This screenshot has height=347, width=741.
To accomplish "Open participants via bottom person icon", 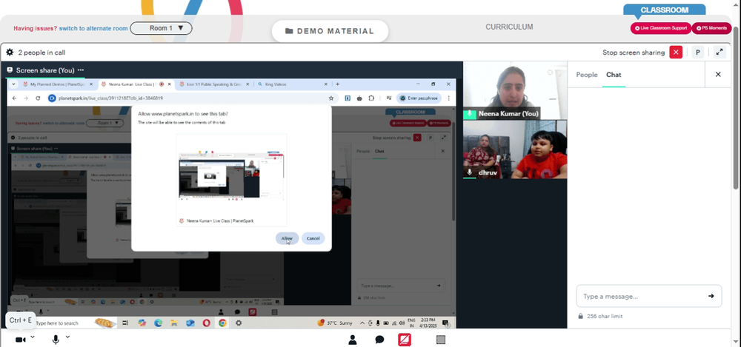I will (x=353, y=340).
